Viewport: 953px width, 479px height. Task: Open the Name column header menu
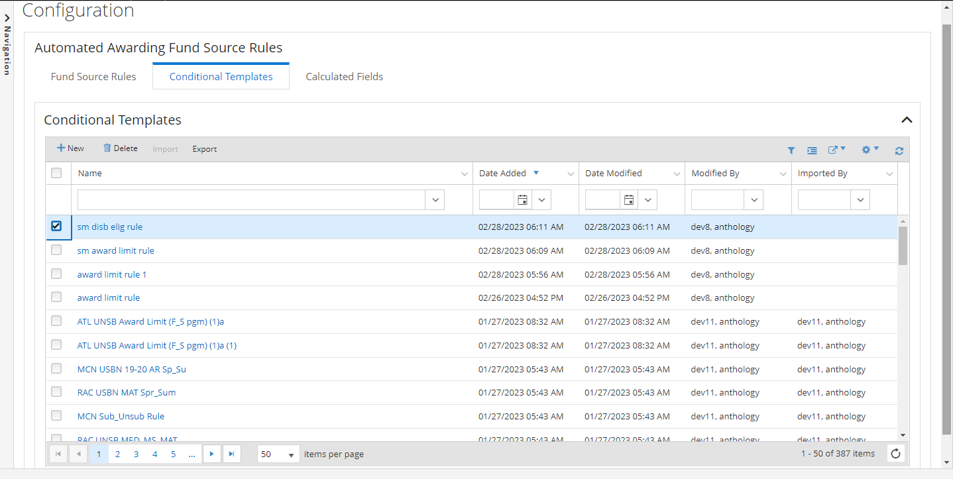click(464, 174)
